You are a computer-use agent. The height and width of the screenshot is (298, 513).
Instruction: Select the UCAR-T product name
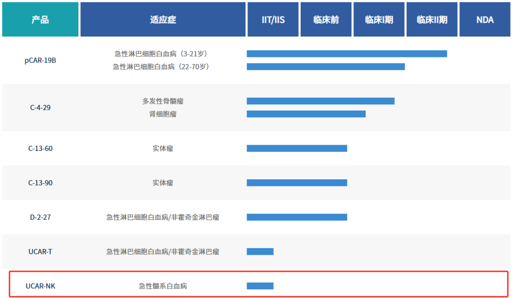pos(40,251)
